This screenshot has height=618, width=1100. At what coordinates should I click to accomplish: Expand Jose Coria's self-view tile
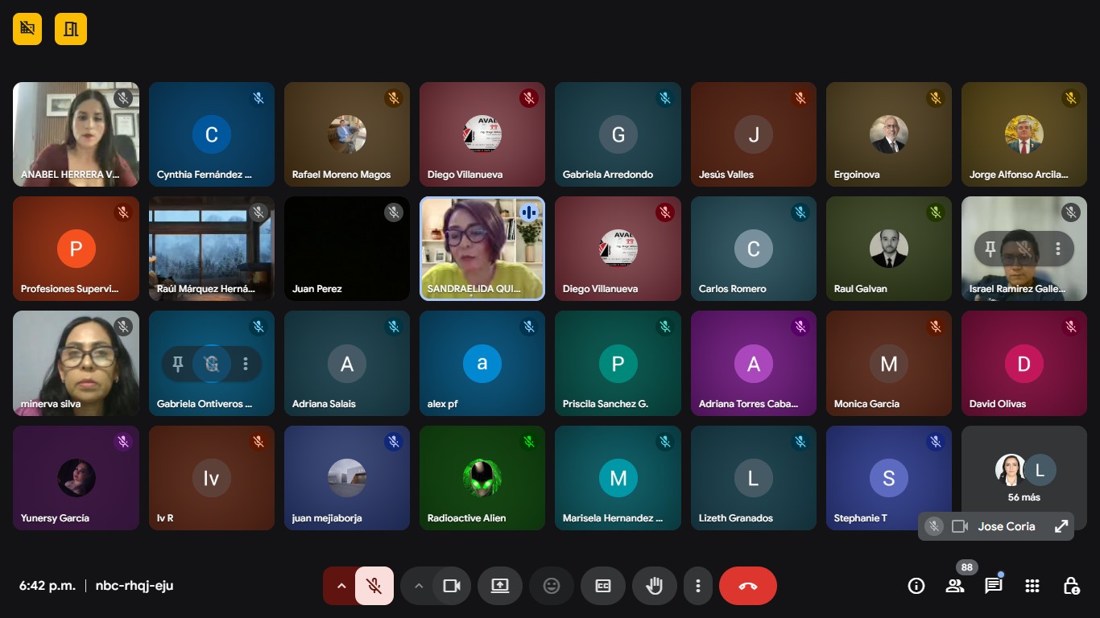[1061, 527]
